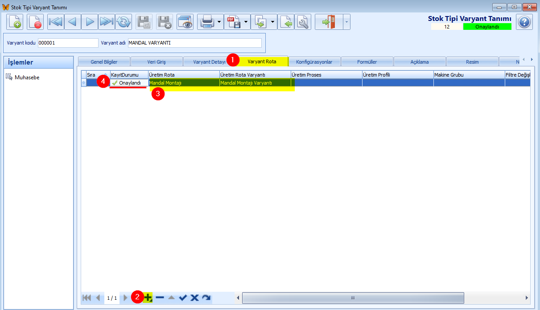Click the horizontal scrollbar right arrow
Image resolution: width=540 pixels, height=310 pixels.
tap(527, 298)
